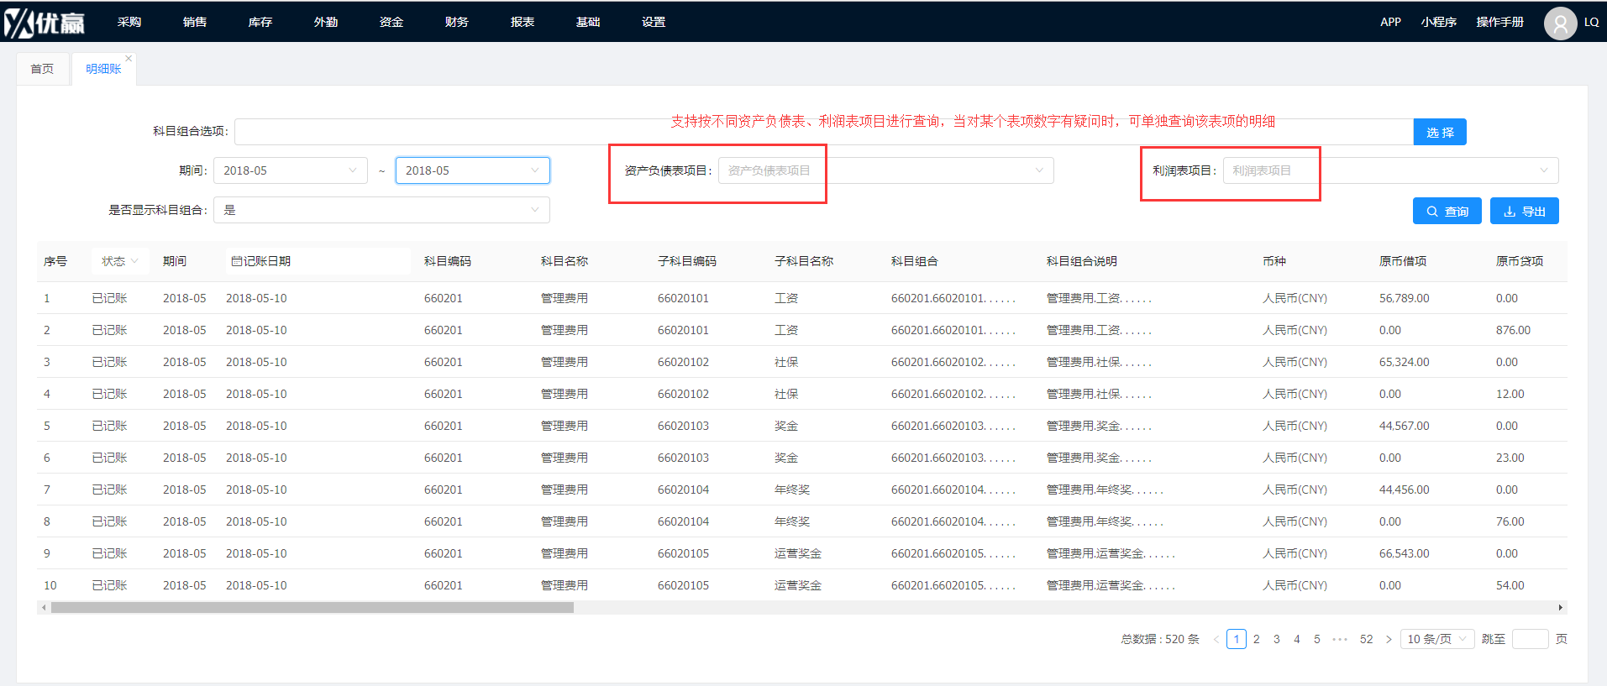1607x686 pixels.
Task: Click the 总数据: 520 条 label
Action: [1160, 639]
